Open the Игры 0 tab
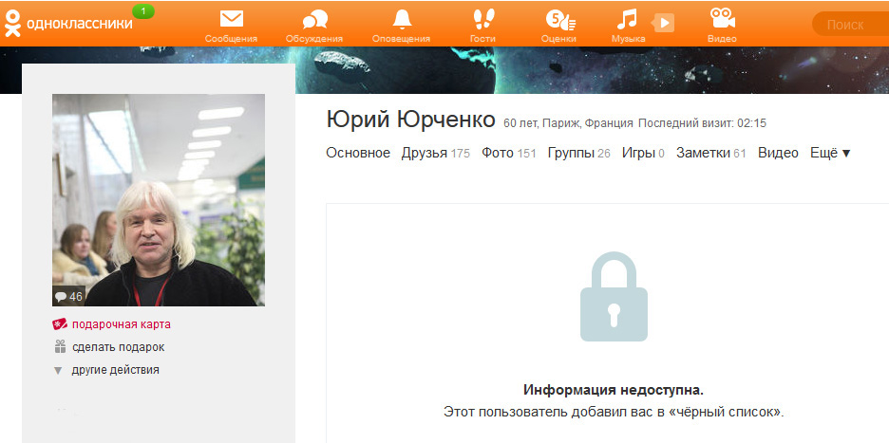The width and height of the screenshot is (889, 443). click(643, 153)
